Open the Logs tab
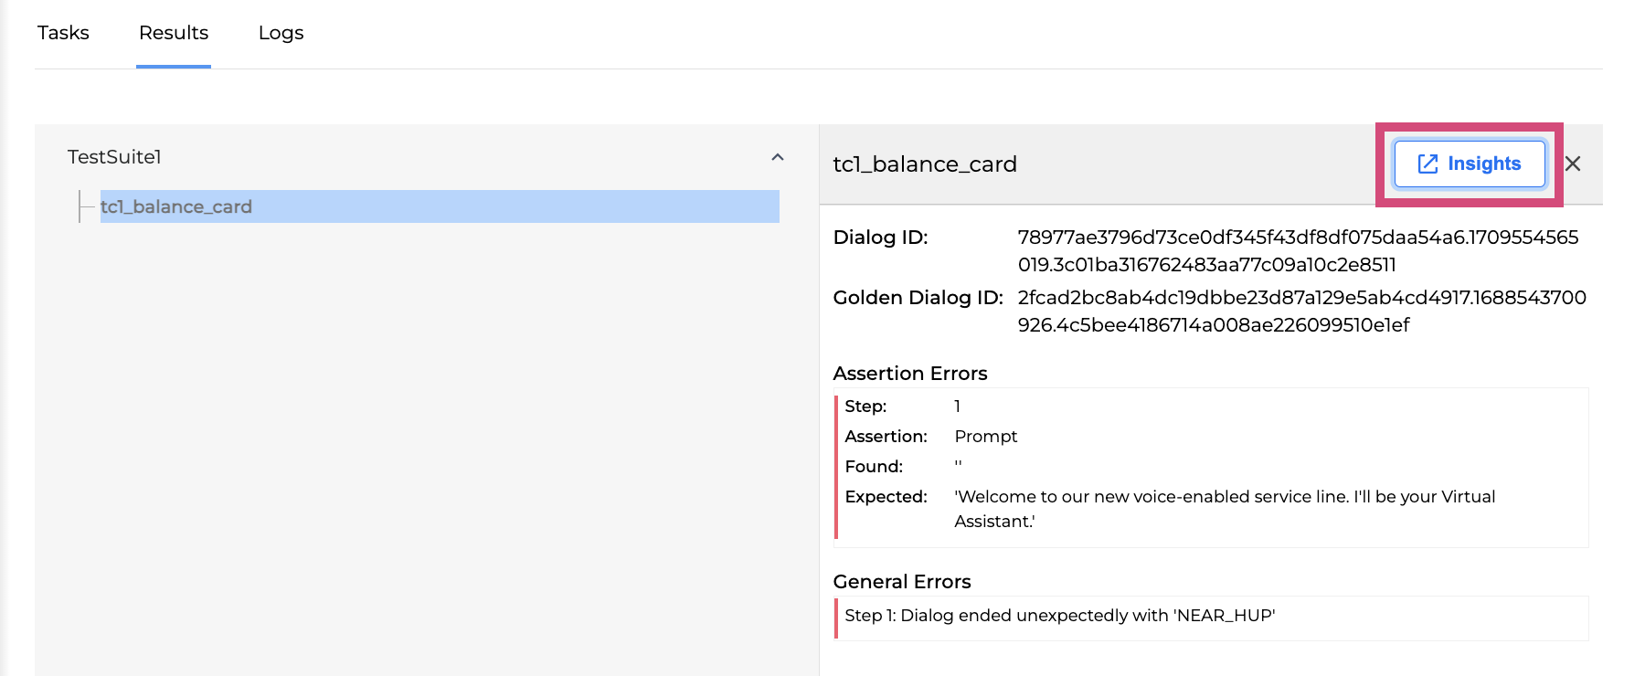Image resolution: width=1645 pixels, height=676 pixels. [x=281, y=33]
